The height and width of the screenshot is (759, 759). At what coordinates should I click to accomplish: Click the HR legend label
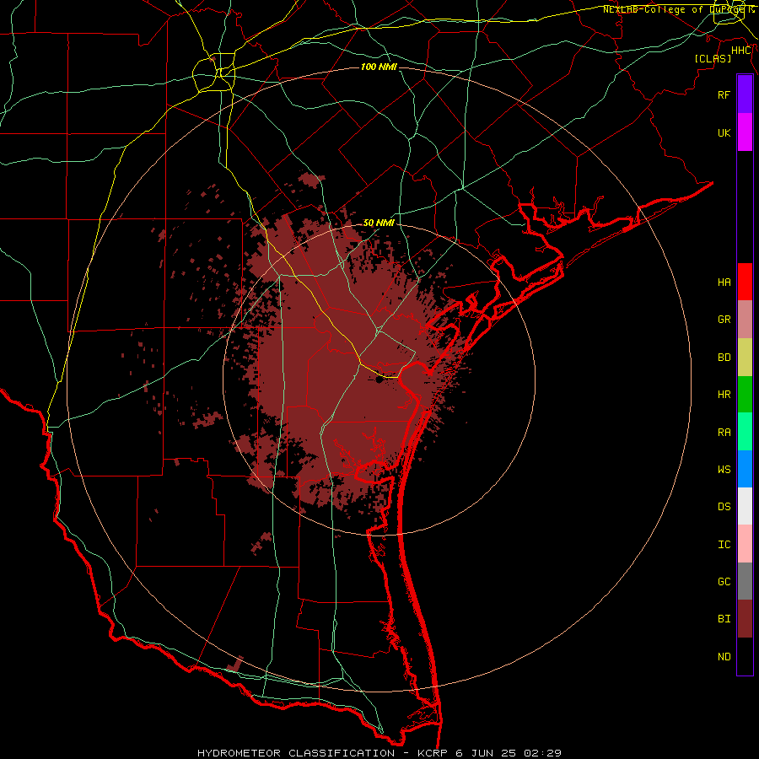click(x=724, y=395)
